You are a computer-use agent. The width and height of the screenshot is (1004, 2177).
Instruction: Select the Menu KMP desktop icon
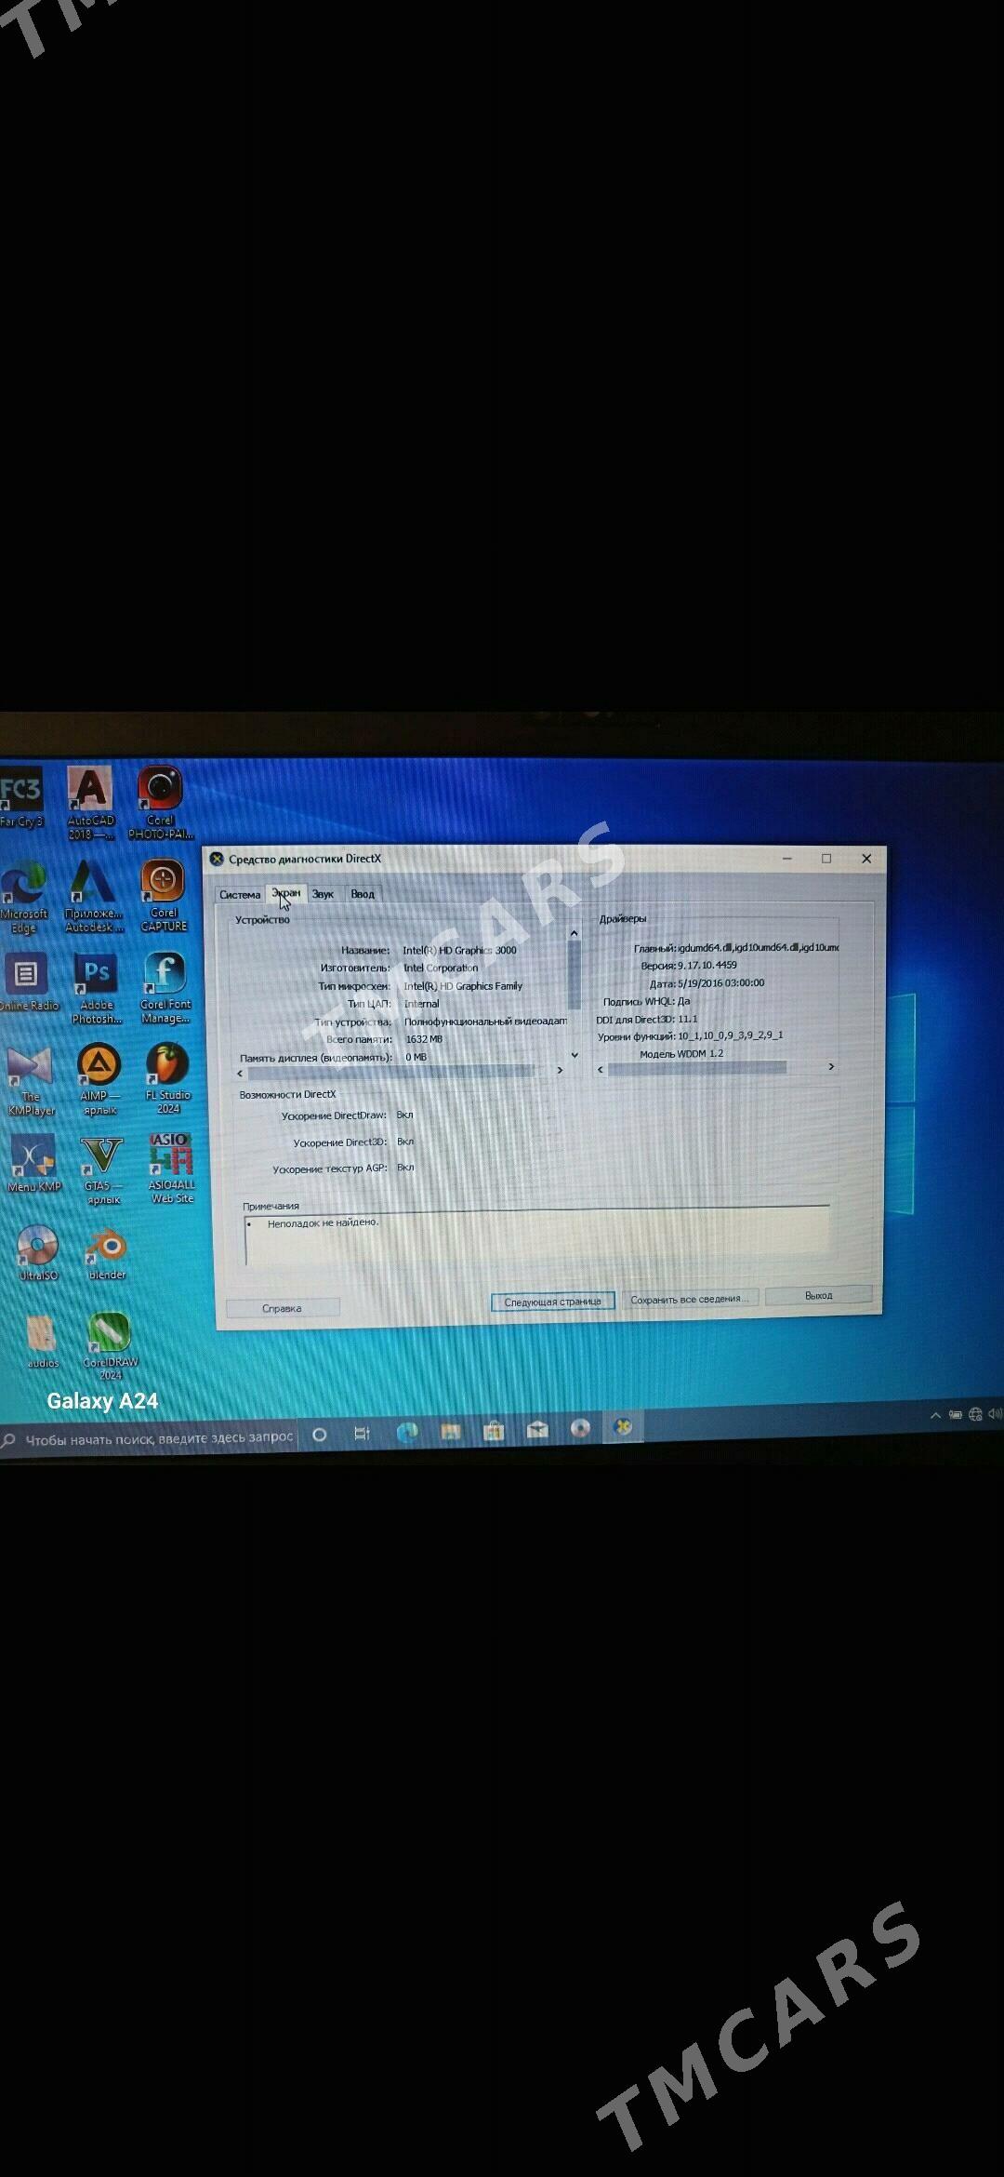(33, 1164)
